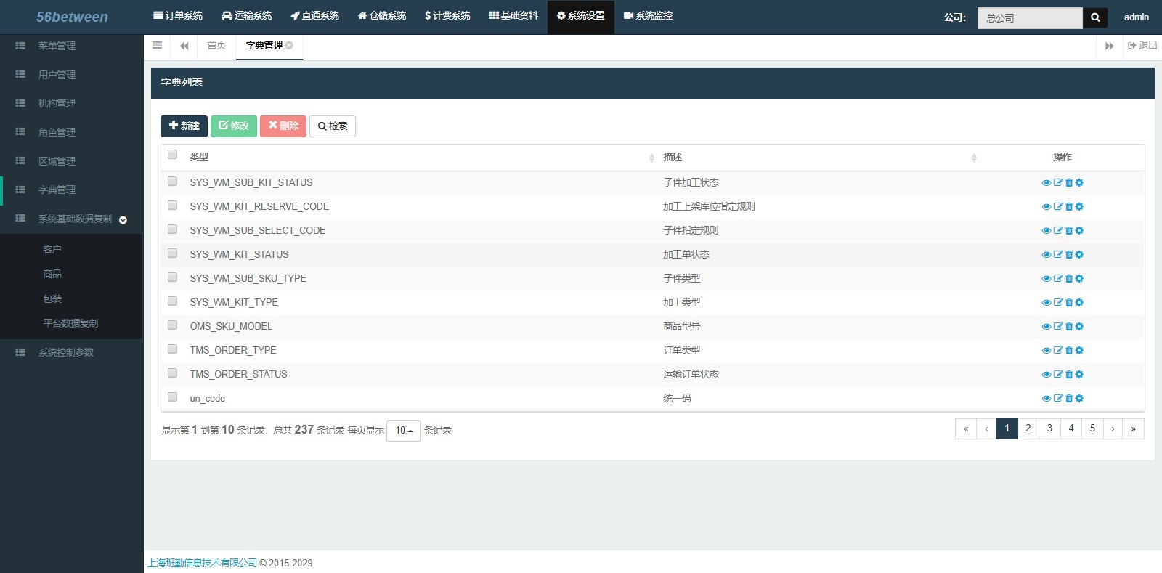Open the 直通系统 top menu
Image resolution: width=1162 pixels, height=573 pixels.
click(314, 16)
